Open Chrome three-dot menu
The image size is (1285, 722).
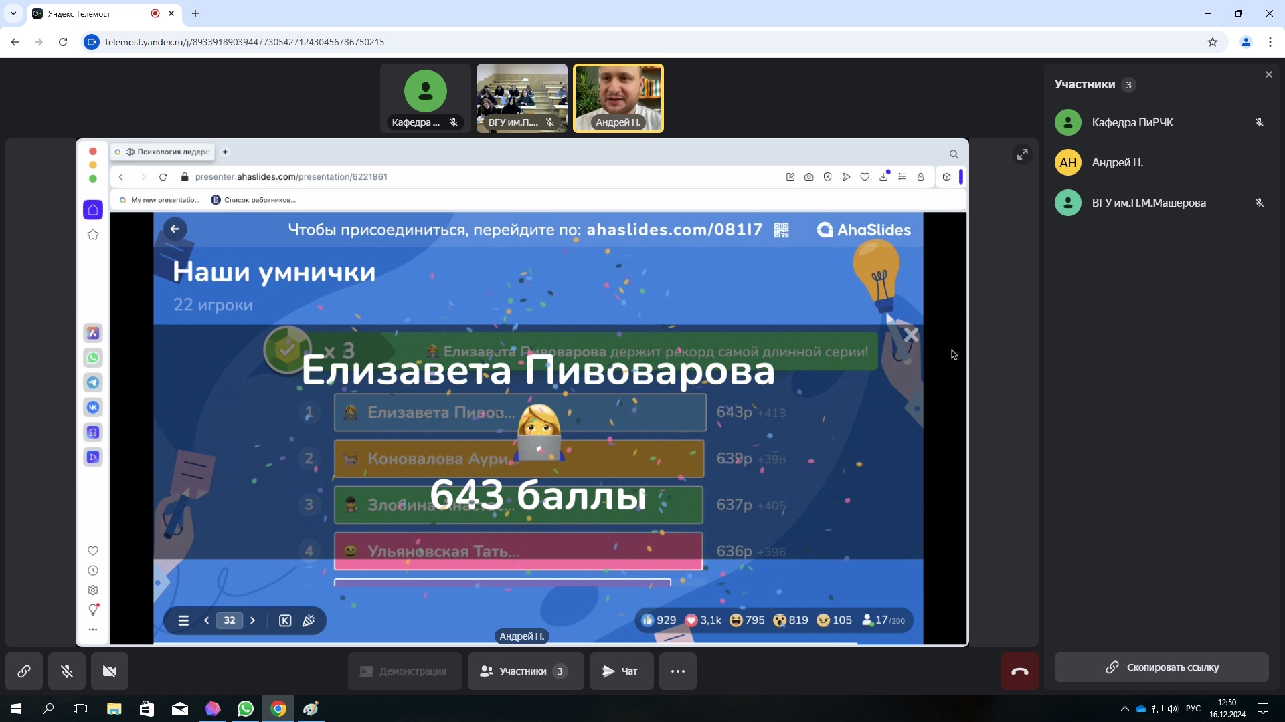[x=1270, y=42]
